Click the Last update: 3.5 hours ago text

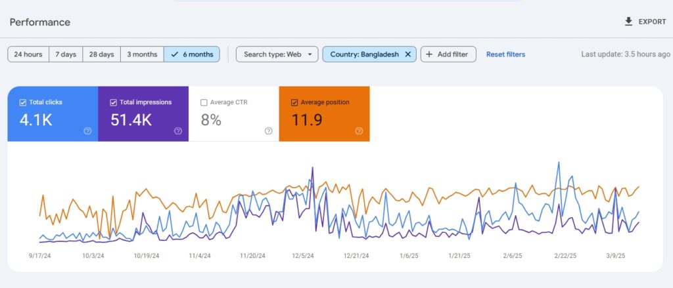tap(626, 54)
